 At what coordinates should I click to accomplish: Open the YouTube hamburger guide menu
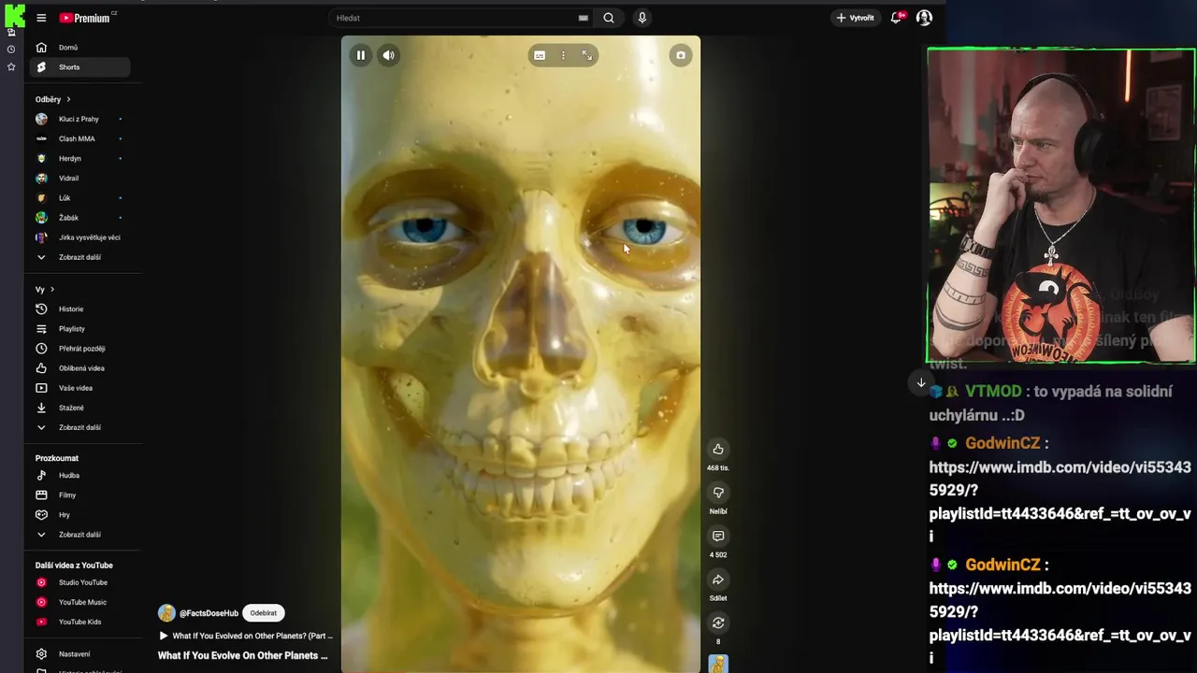(x=41, y=18)
